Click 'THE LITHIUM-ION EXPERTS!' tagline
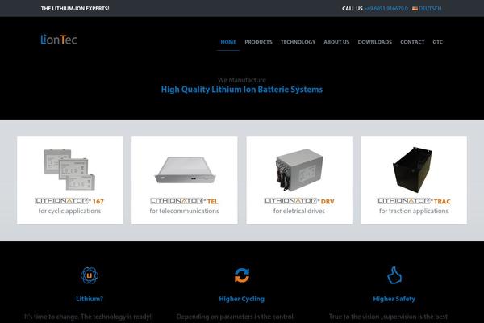This screenshot has height=323, width=484. click(x=75, y=9)
